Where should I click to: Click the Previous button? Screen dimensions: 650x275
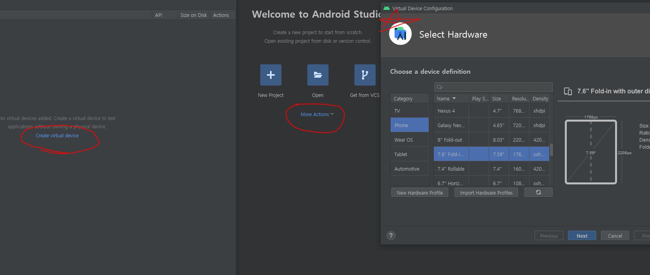tap(549, 236)
